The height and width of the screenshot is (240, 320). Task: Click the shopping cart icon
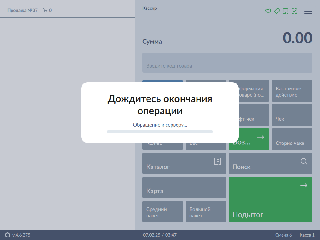click(x=45, y=10)
